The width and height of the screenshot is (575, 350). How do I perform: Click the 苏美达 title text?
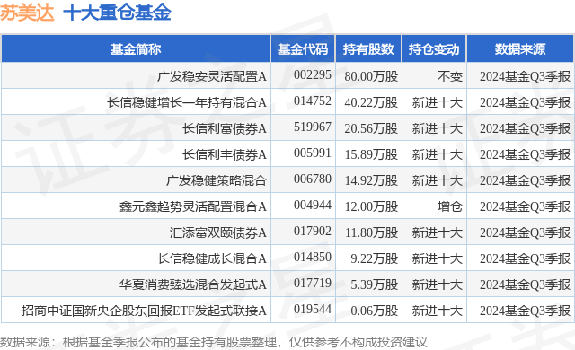coord(27,13)
